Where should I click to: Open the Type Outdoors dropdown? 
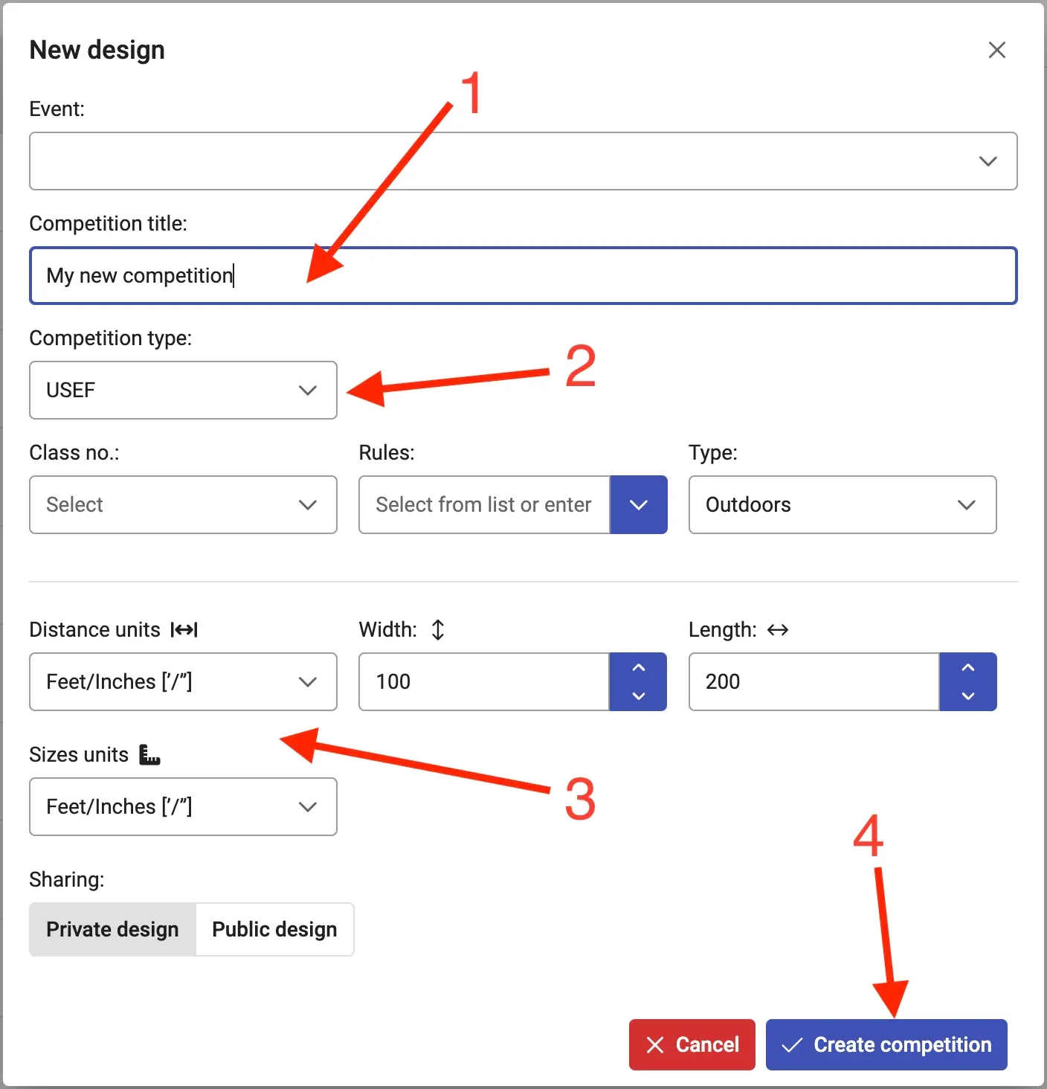[842, 505]
